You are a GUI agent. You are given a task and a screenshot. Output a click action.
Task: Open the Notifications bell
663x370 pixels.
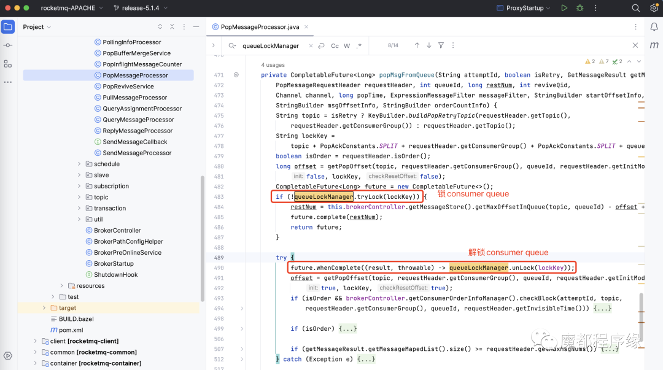[x=654, y=27]
